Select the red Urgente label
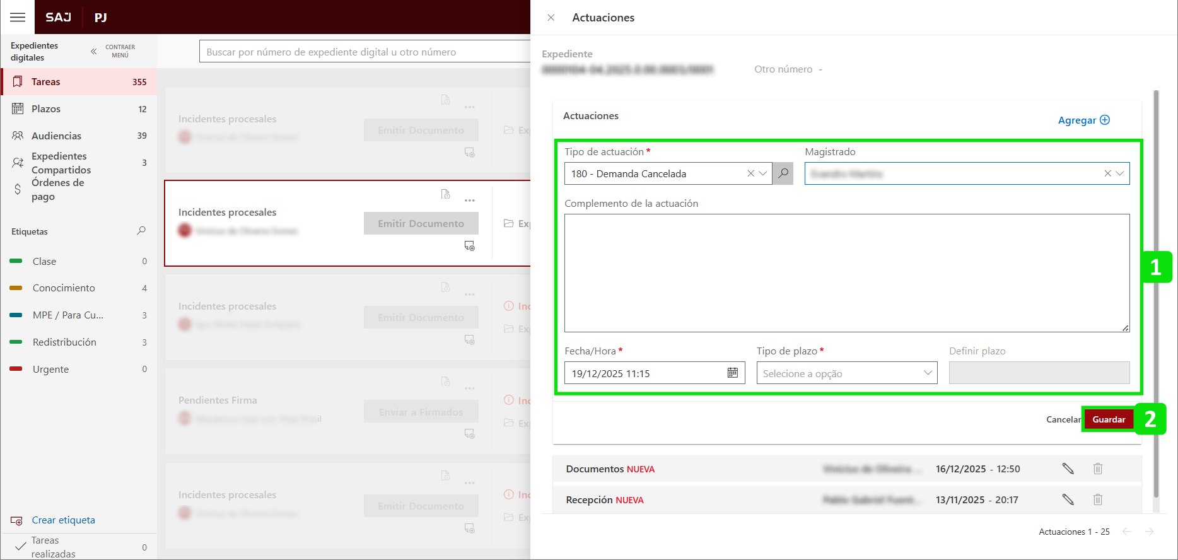This screenshot has width=1178, height=560. click(x=50, y=369)
